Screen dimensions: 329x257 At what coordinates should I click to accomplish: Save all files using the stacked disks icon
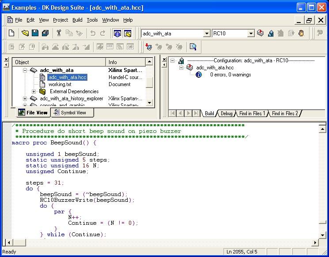tap(45, 33)
